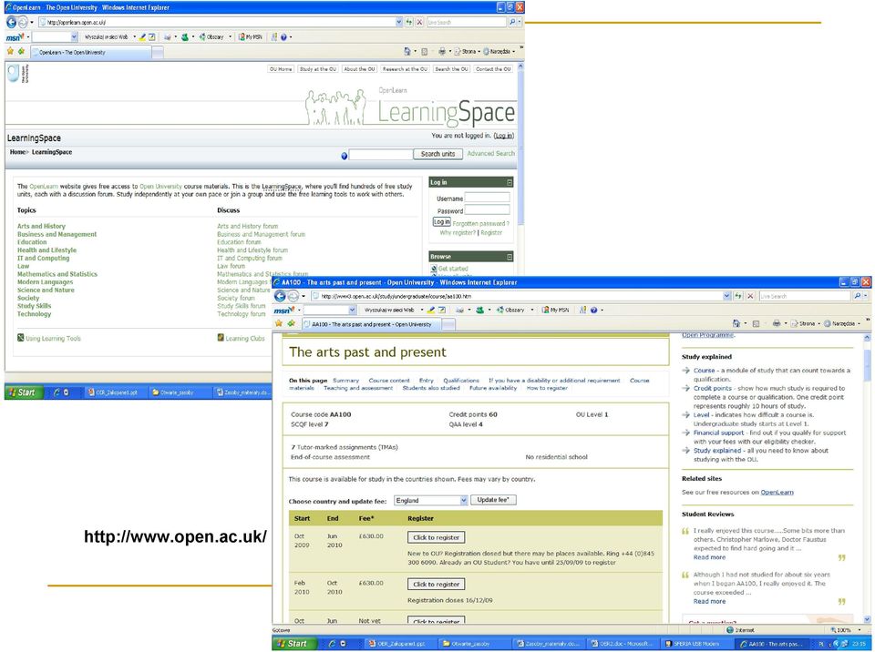Select the OpenLearn - The Open University tab
The width and height of the screenshot is (875, 652).
point(90,53)
